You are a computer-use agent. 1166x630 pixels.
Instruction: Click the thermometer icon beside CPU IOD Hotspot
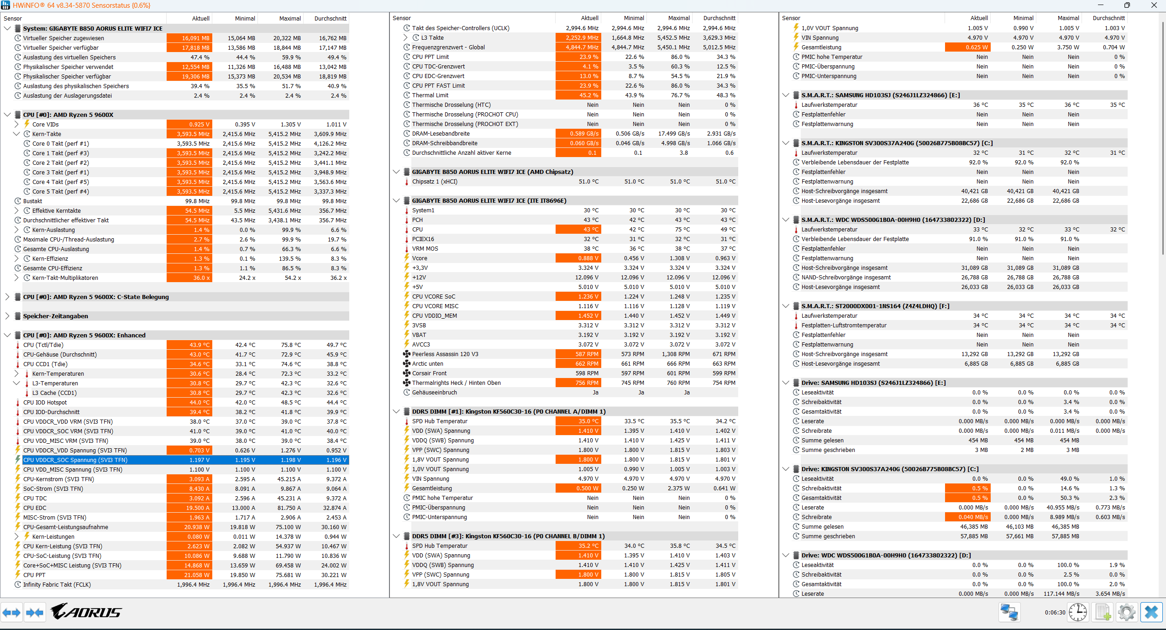[x=18, y=403]
